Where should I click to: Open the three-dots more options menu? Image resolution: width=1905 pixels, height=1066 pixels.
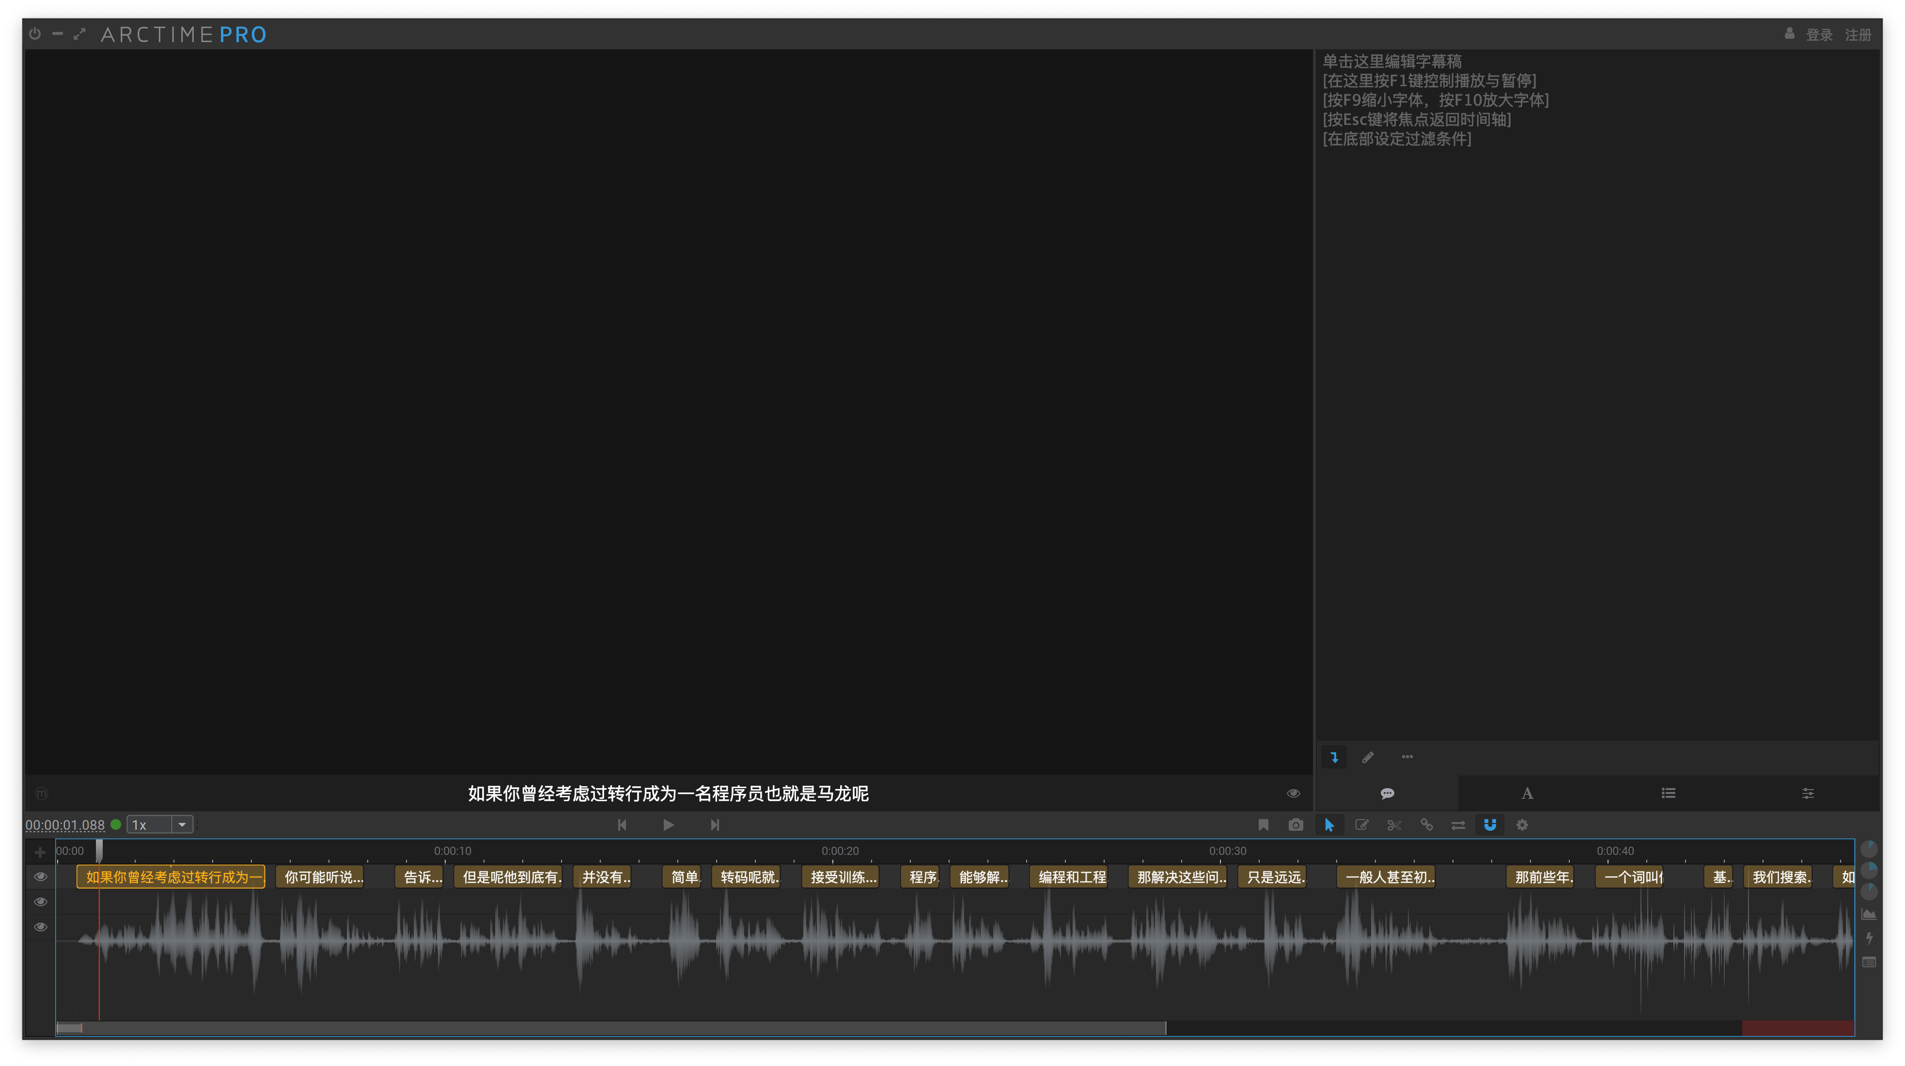1407,757
